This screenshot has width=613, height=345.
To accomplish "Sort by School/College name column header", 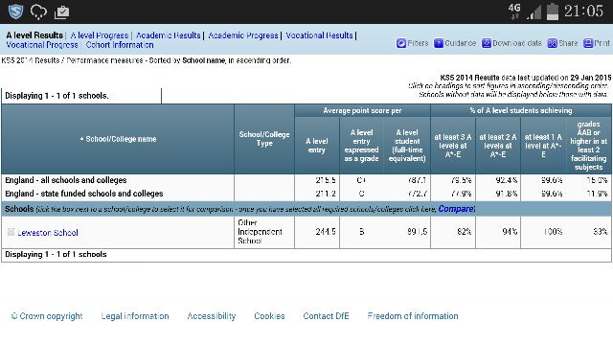I will coord(121,139).
